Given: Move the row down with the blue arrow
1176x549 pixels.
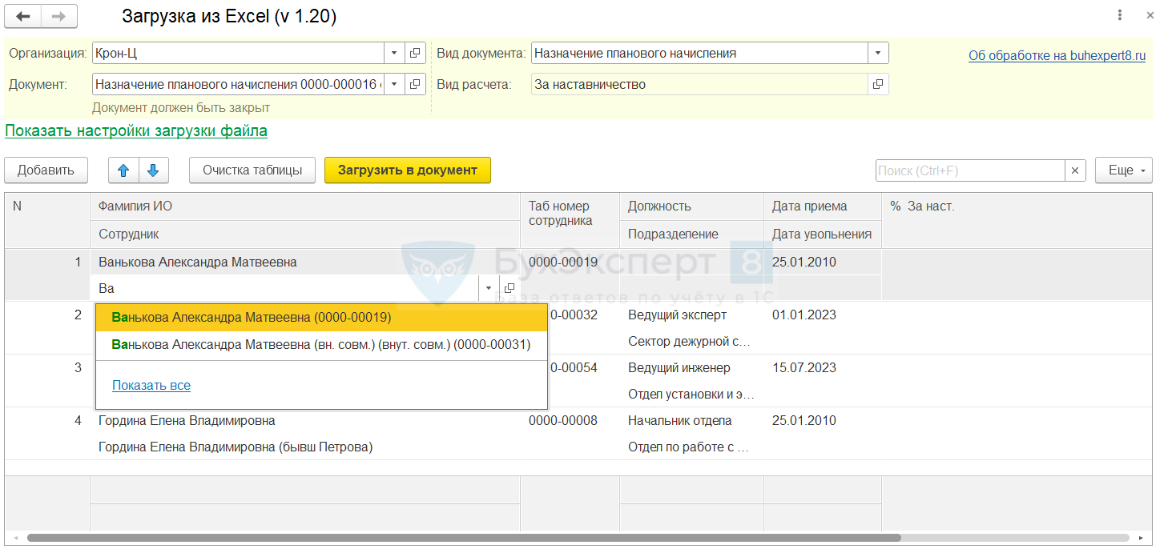Looking at the screenshot, I should click(x=154, y=170).
